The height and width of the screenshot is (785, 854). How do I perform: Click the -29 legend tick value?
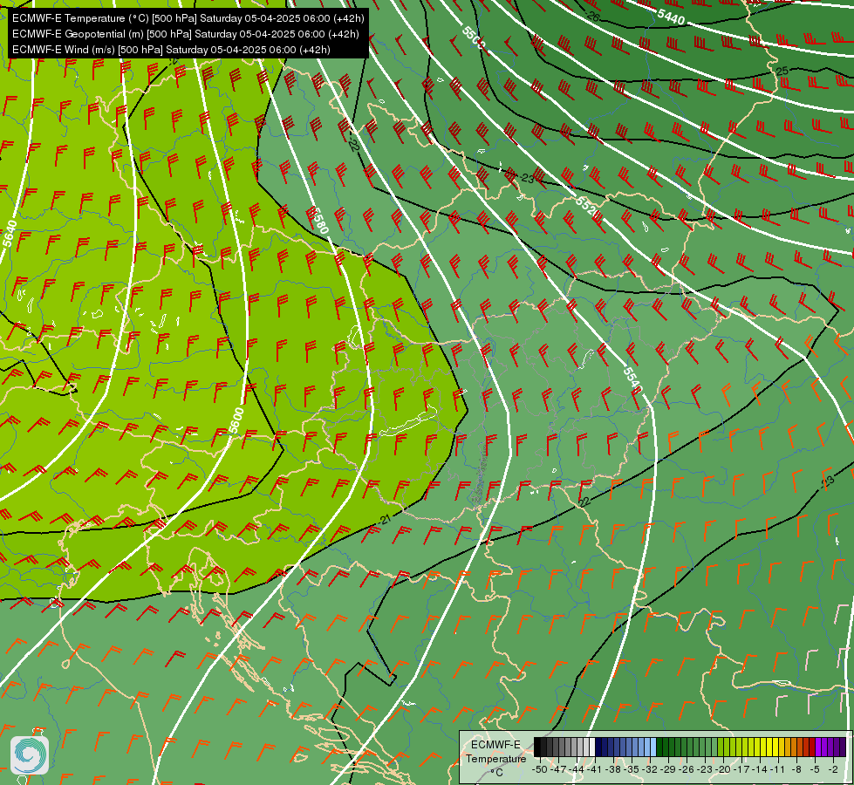pos(668,769)
